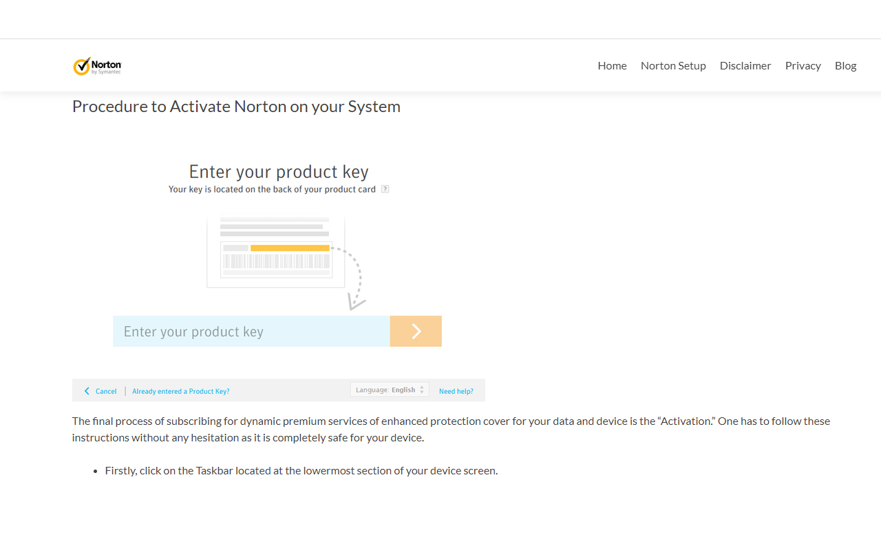Viewport: 881px width, 550px height.
Task: Click text Your key is located on the back
Action: (x=273, y=189)
